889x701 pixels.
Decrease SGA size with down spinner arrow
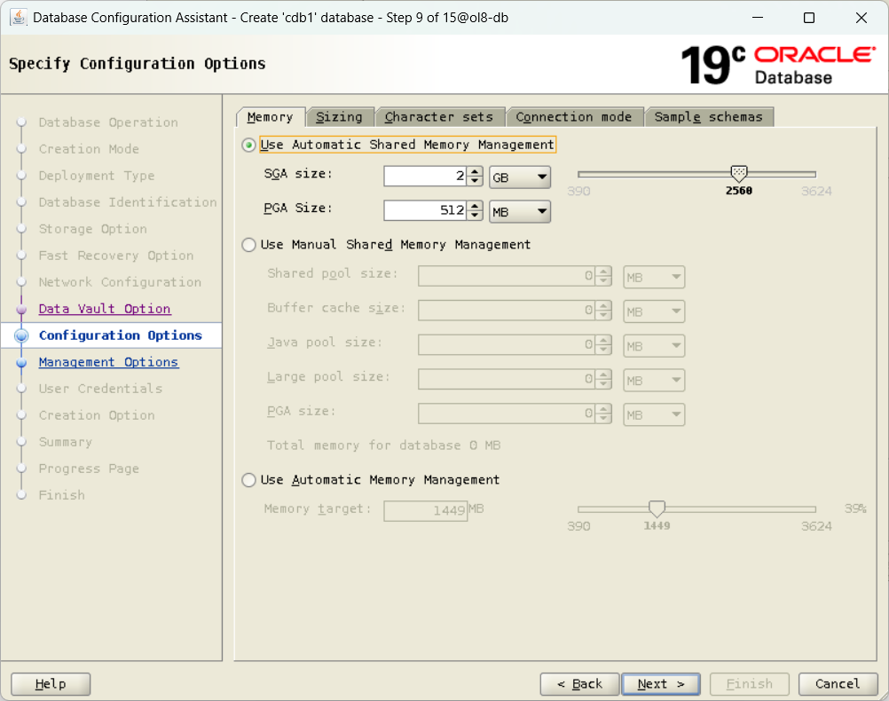tap(476, 181)
